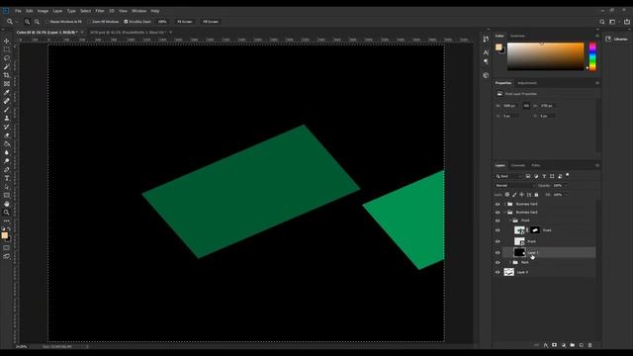This screenshot has height=356, width=633.
Task: Toggle Scrubby Zoom checkbox
Action: tap(126, 22)
